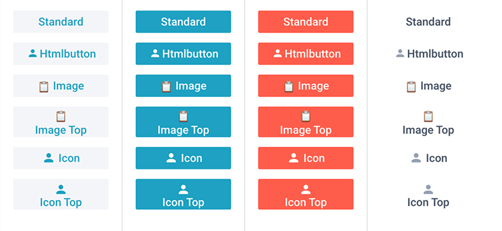Screen dimensions: 502x231
Task: Click the clipboard icon on gray Image Top button
Action: coord(61,116)
